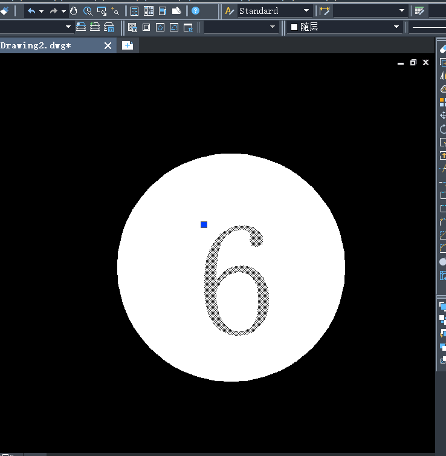Click the Clip Viewport icon
Image resolution: width=446 pixels, height=456 pixels.
pyautogui.click(x=189, y=28)
